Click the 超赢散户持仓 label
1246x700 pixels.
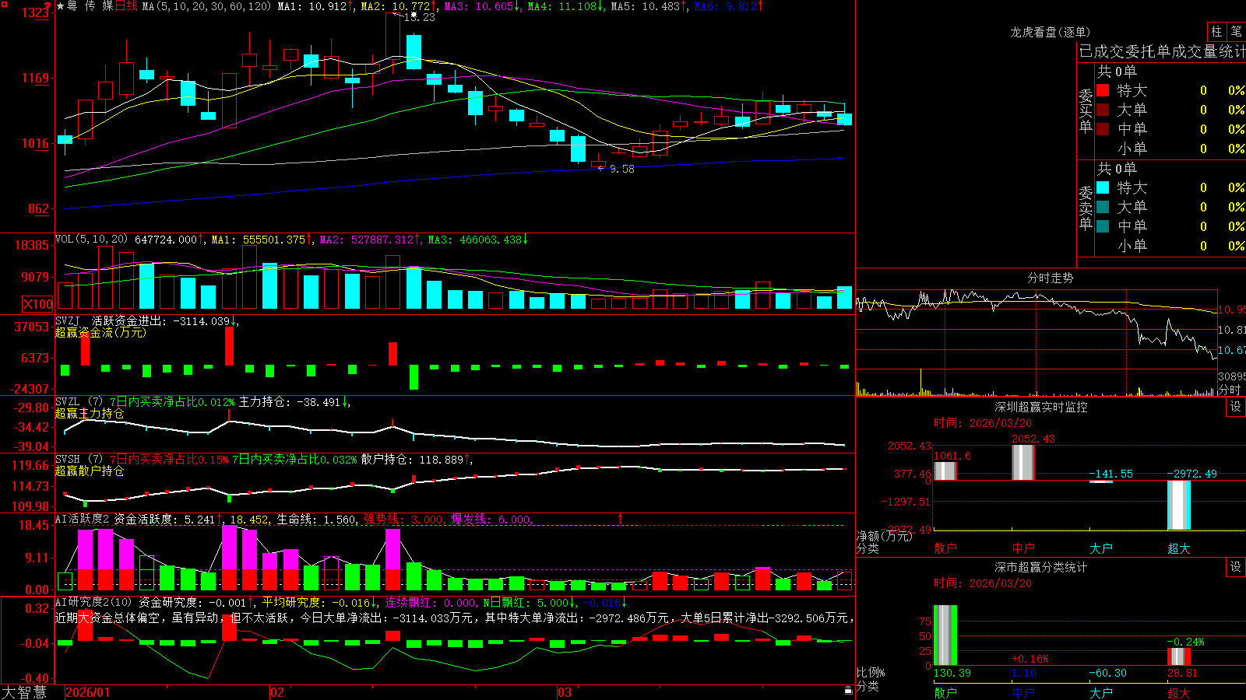coord(90,471)
